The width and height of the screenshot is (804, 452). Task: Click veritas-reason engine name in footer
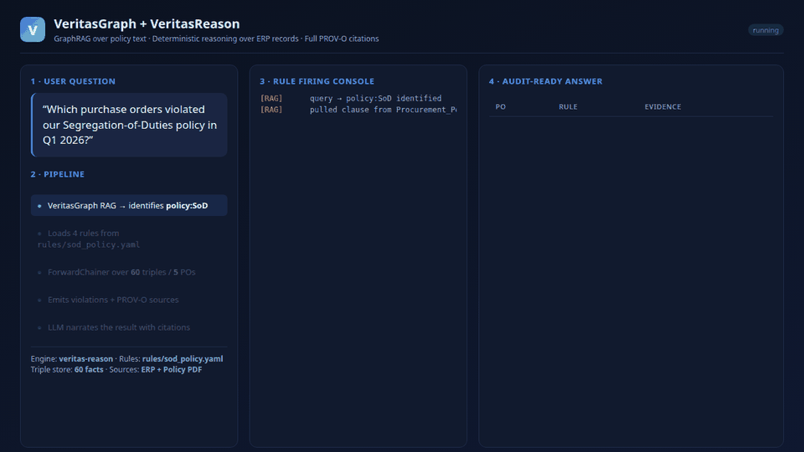pos(85,359)
